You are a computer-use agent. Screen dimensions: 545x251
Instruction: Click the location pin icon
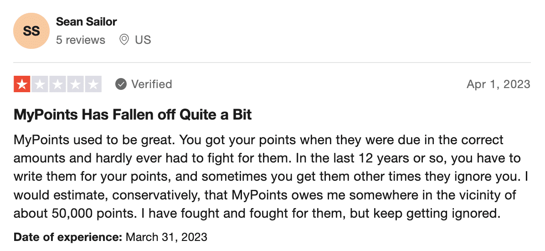coord(124,40)
